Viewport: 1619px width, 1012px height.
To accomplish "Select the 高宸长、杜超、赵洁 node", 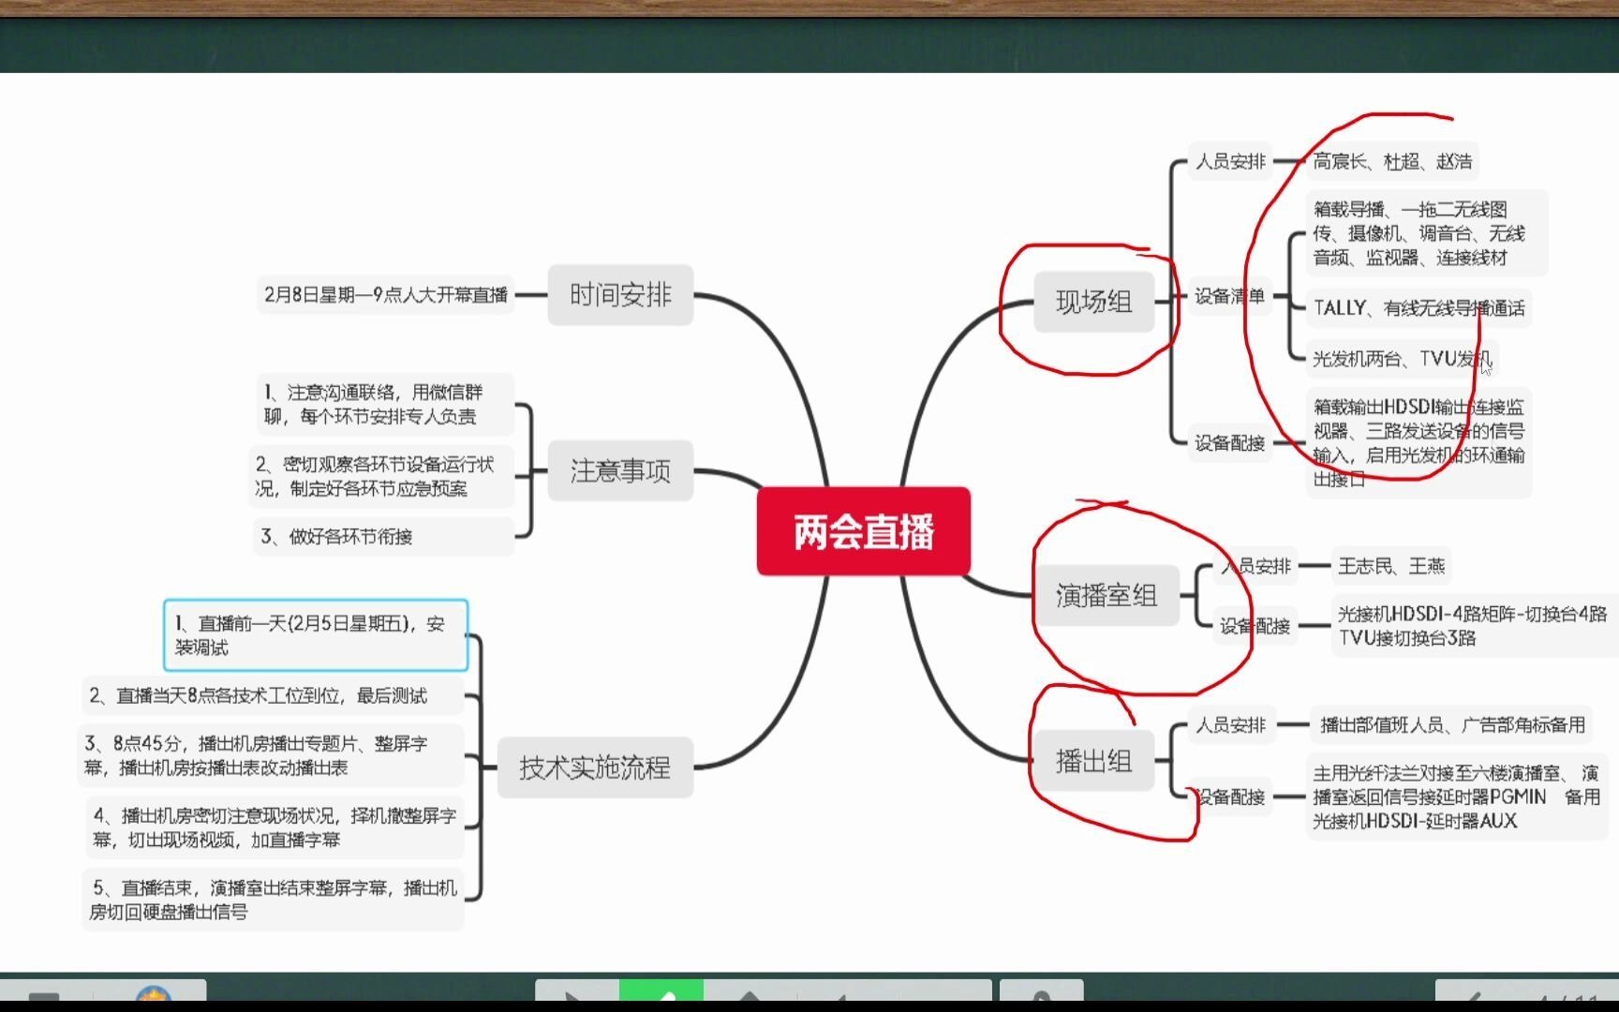I will [1392, 161].
